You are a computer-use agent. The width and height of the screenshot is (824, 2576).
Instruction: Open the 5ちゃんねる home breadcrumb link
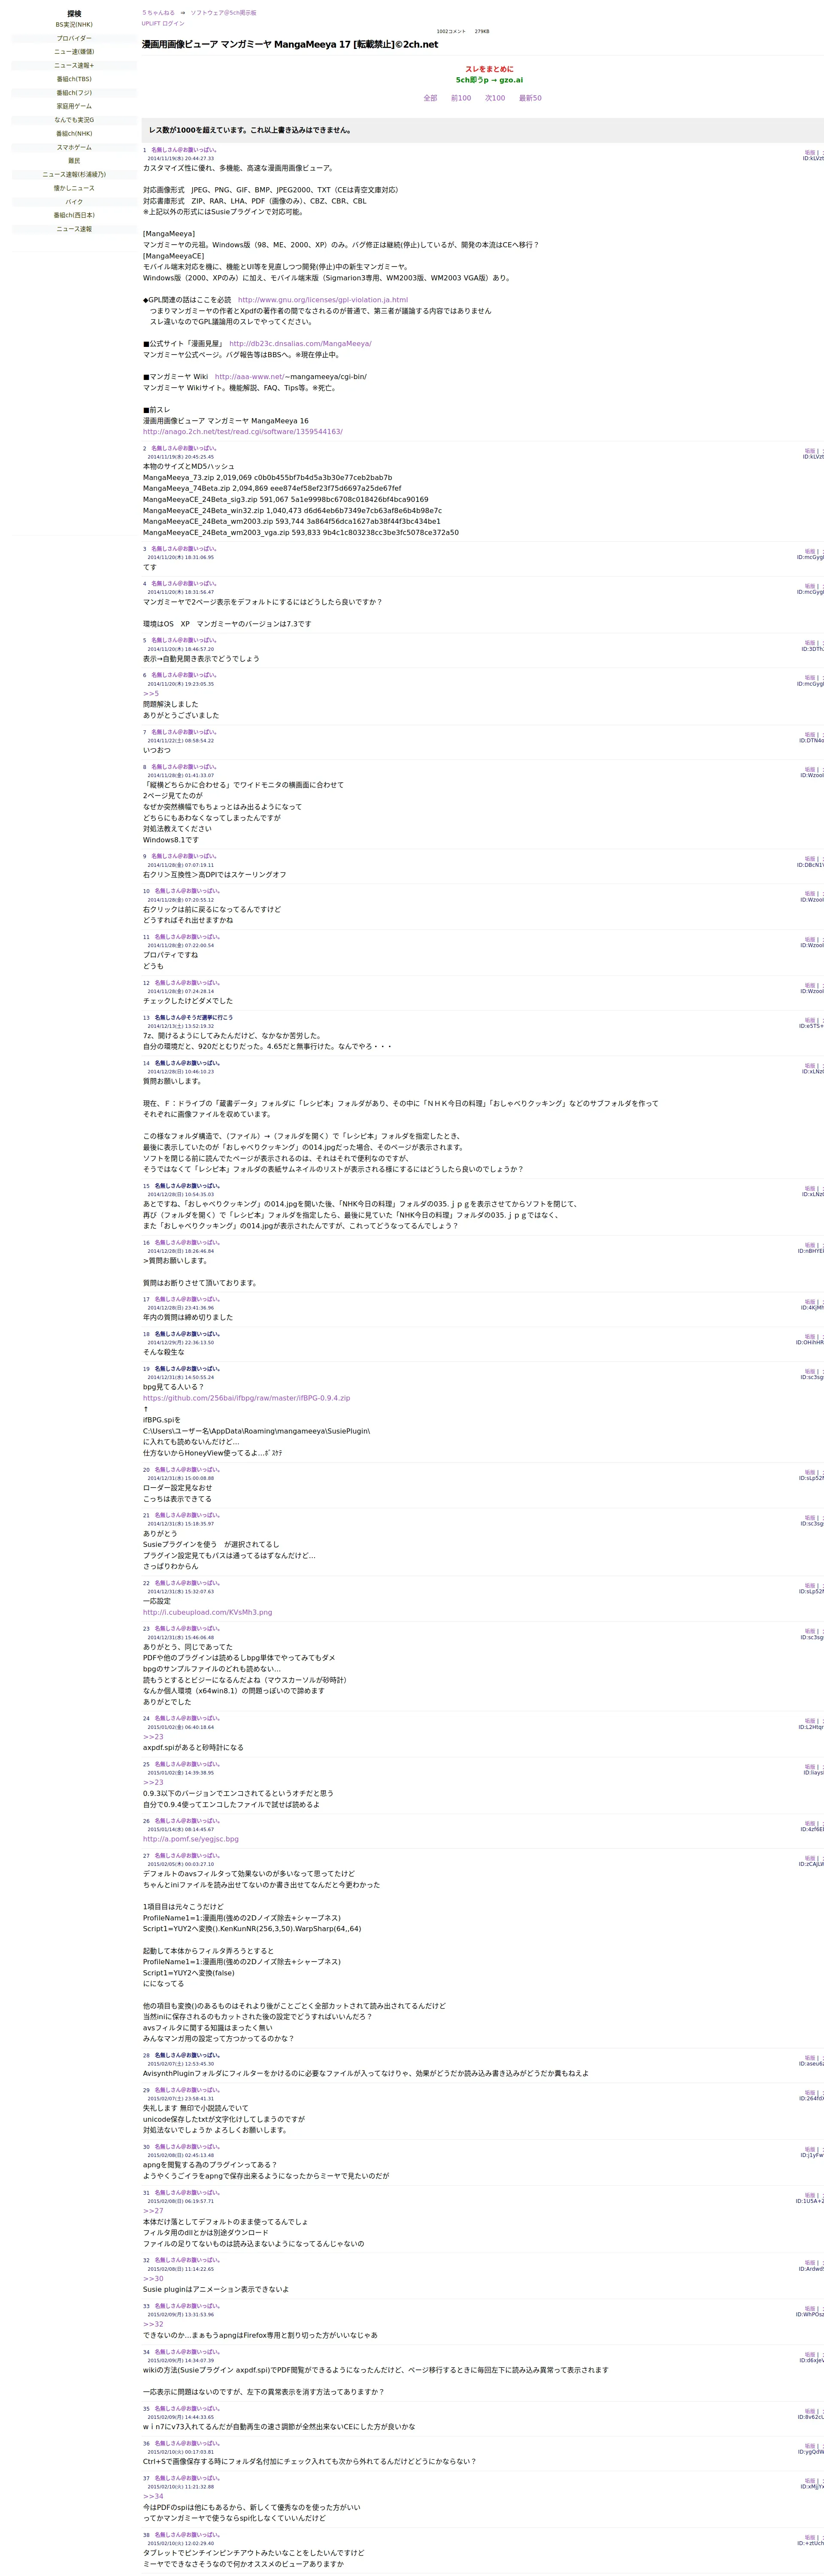tap(158, 13)
